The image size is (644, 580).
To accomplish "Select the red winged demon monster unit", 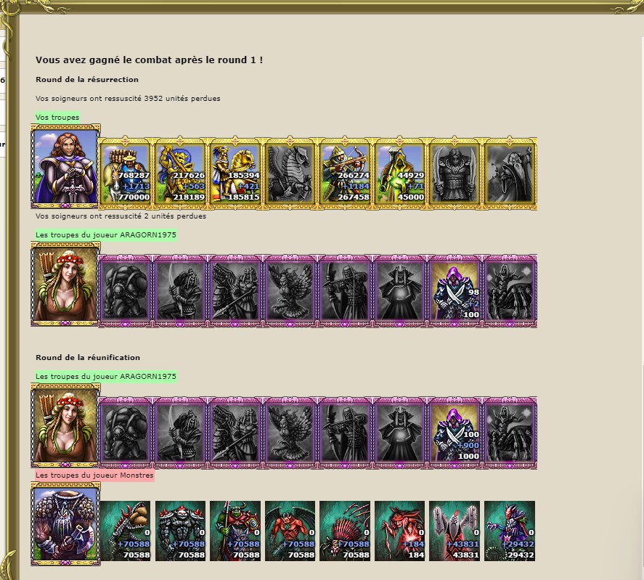I will click(290, 531).
